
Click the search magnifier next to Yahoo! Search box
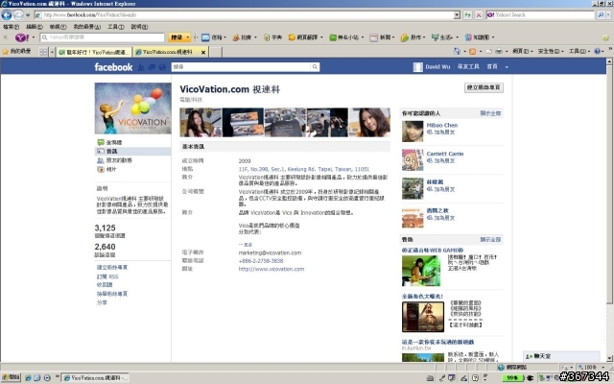click(x=601, y=15)
